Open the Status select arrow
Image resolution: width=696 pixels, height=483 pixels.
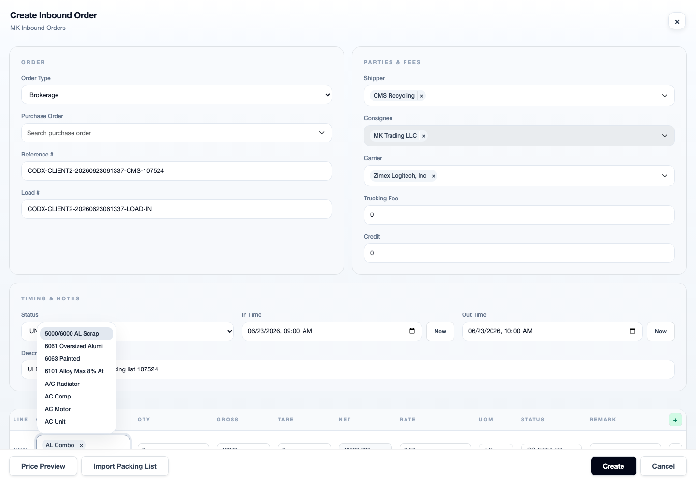tap(230, 331)
